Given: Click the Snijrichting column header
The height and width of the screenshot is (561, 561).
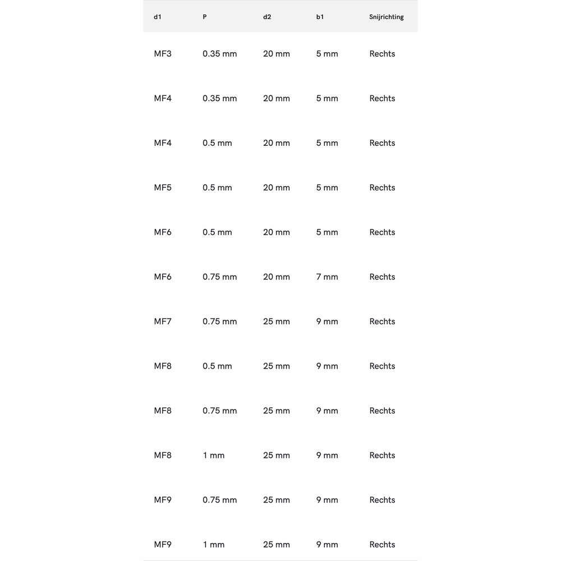Looking at the screenshot, I should coord(387,17).
